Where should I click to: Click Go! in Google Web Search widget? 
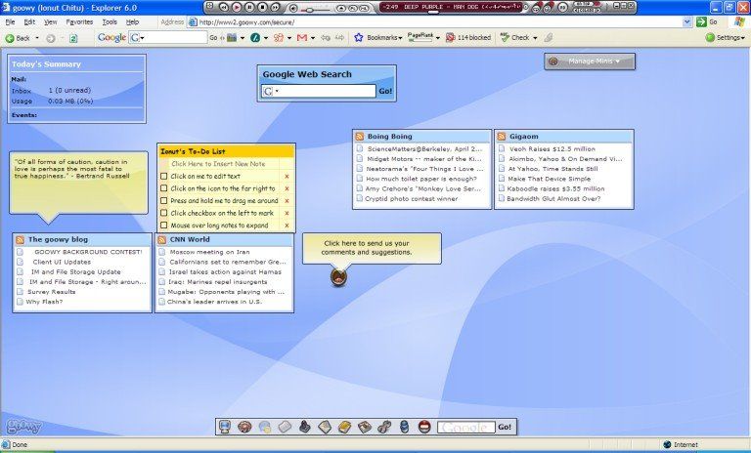click(385, 91)
